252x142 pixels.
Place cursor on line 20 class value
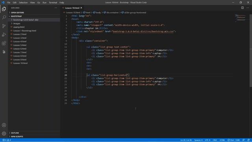tap(113, 75)
